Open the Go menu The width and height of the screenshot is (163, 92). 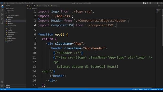[x=20, y=3]
